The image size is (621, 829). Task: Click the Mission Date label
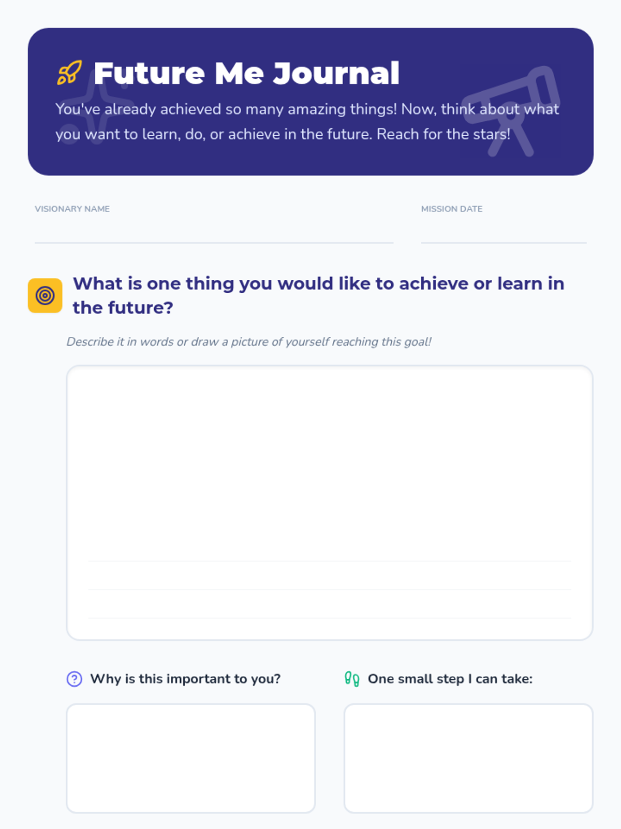(x=451, y=209)
